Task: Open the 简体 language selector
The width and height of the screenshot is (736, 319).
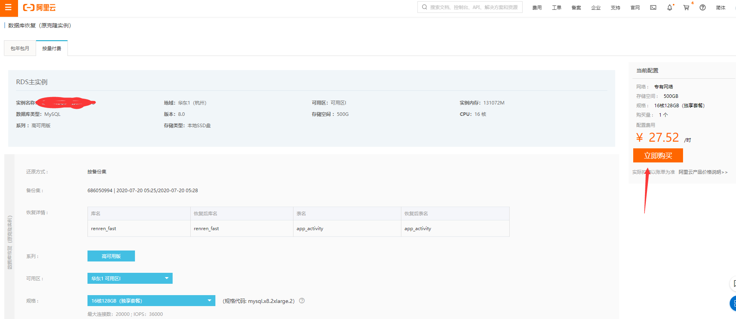Action: click(721, 8)
